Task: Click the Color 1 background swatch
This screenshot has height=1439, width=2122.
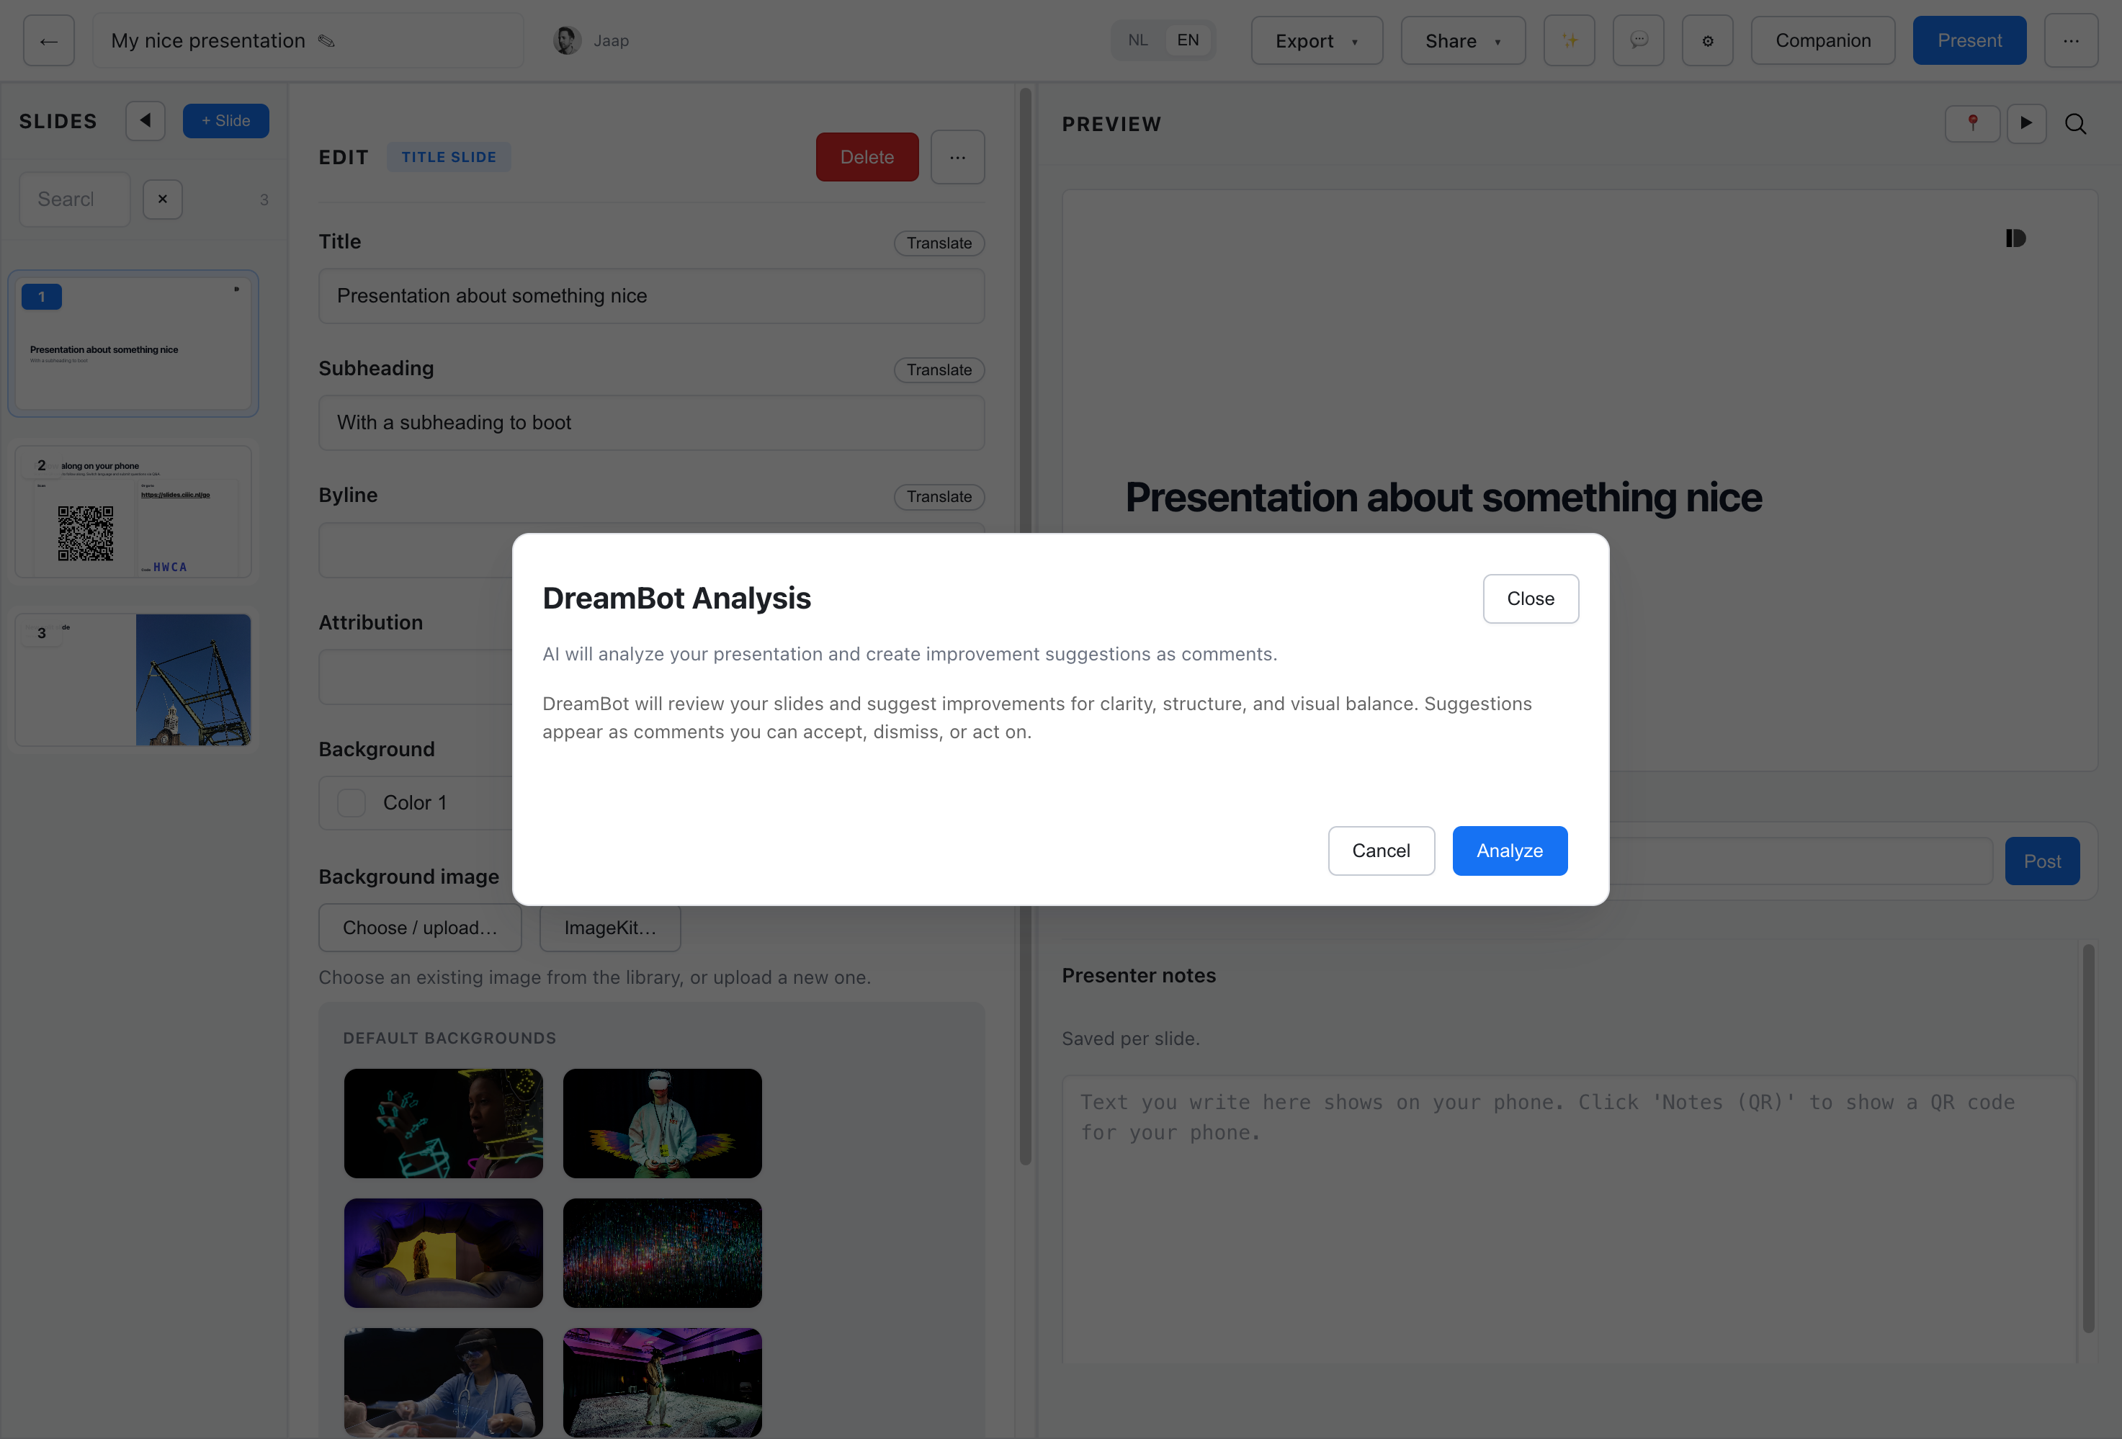Action: [x=352, y=802]
